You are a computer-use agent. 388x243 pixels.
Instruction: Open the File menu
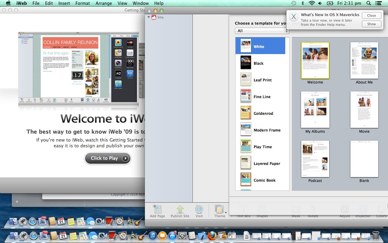[x=36, y=3]
